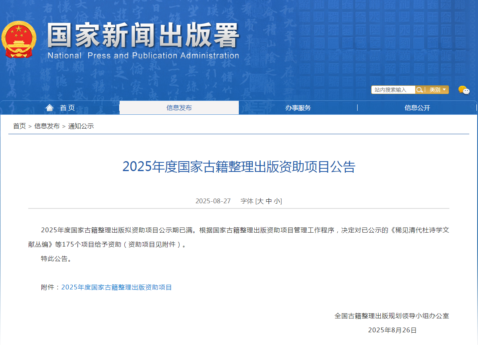Screen dimensions: 478x345
Task: Click 信息发布 in the breadcrumb trail
Action: point(47,126)
